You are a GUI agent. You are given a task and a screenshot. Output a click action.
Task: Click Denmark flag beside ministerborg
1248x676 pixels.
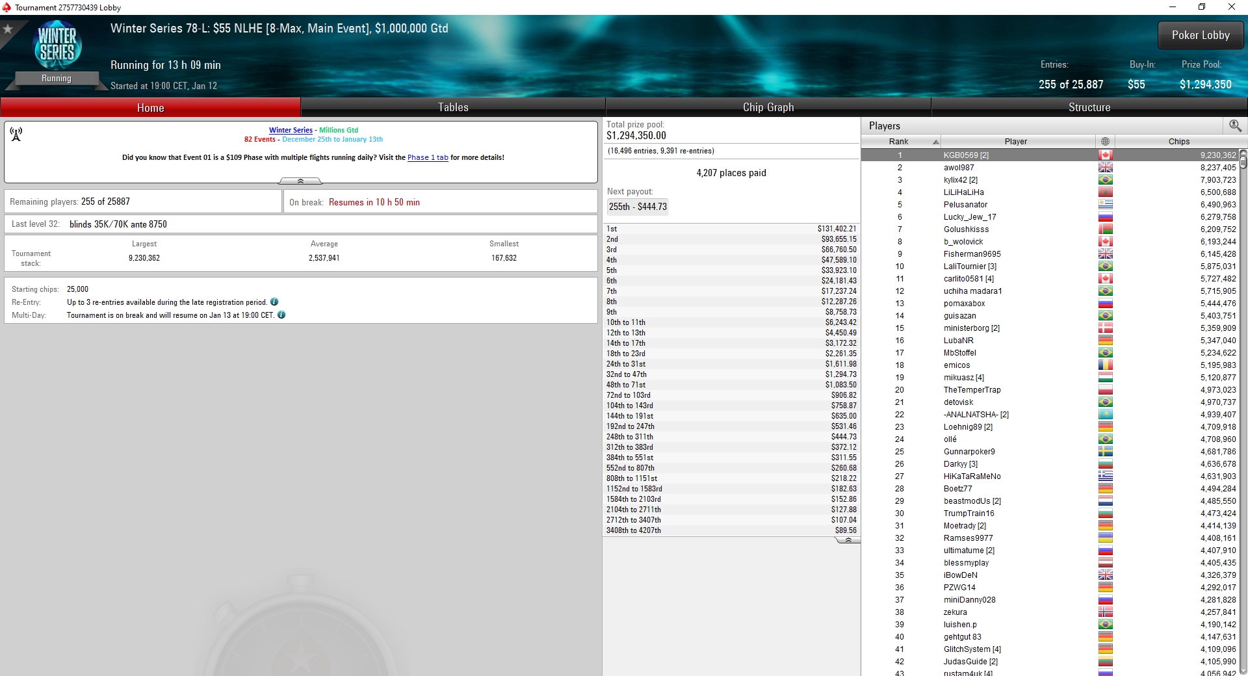(x=1105, y=328)
